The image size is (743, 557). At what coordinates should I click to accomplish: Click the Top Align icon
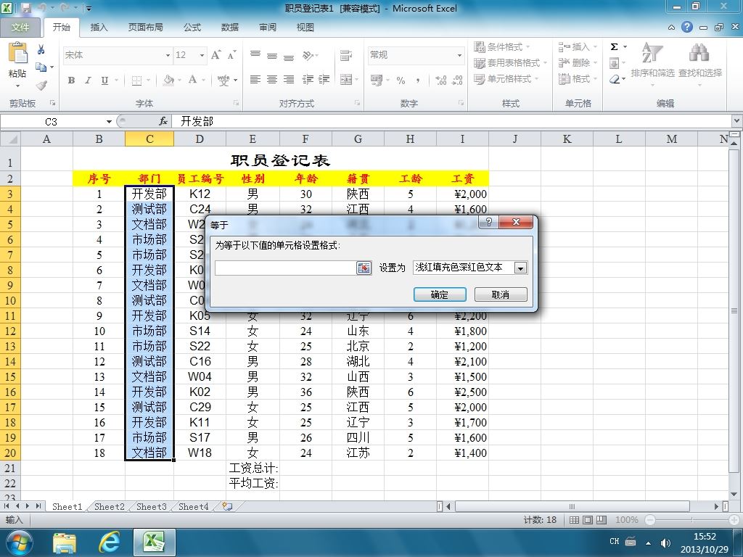click(255, 55)
